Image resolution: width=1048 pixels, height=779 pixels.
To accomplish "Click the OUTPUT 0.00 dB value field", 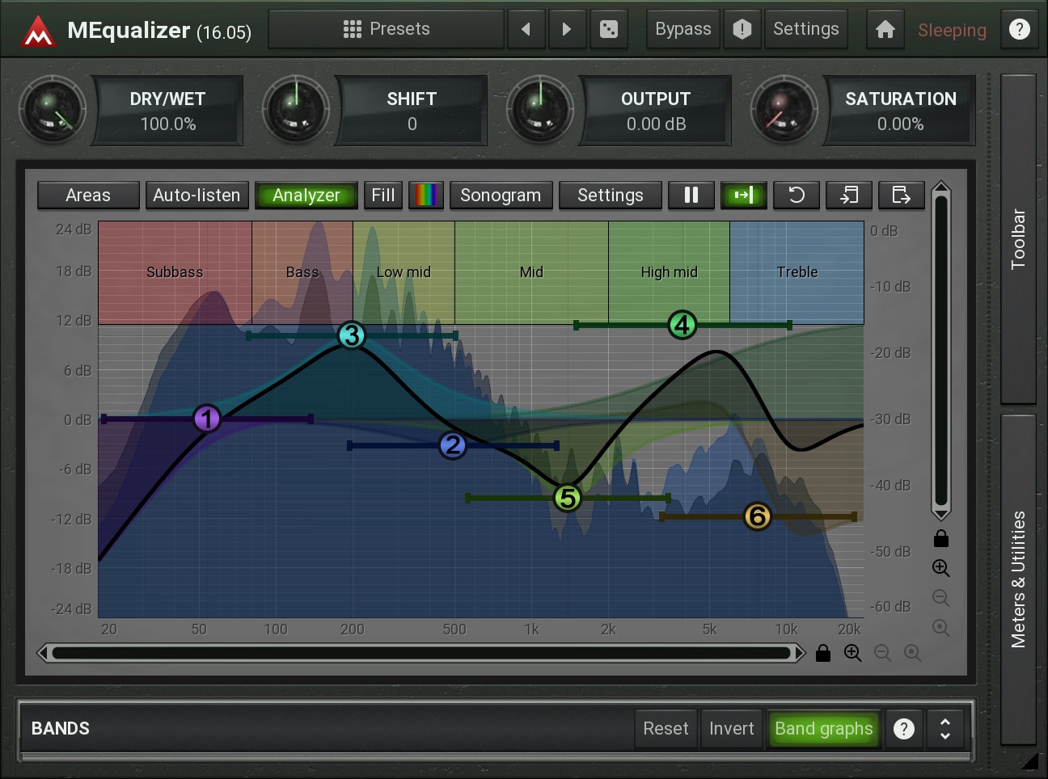I will tap(656, 111).
